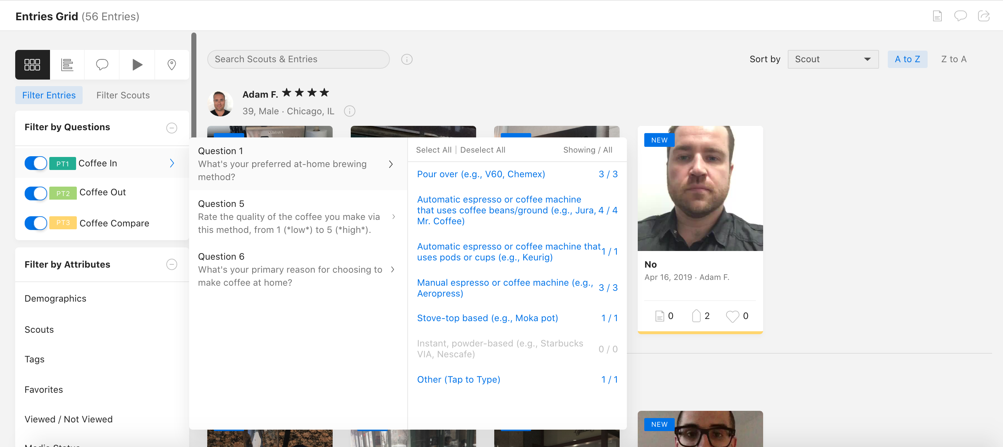
Task: Open the Tags attribute filter
Action: [34, 359]
